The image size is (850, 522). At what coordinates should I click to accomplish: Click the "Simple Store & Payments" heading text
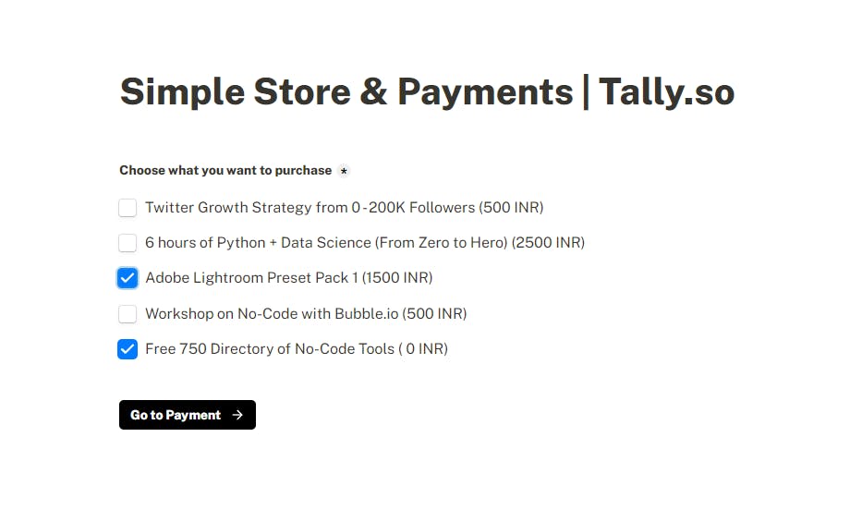(x=346, y=92)
